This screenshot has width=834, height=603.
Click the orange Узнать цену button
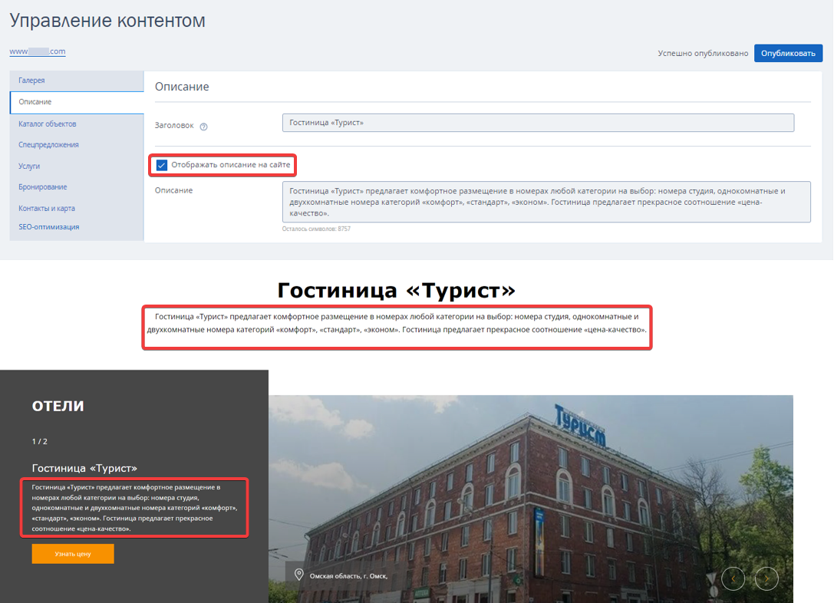coord(73,554)
